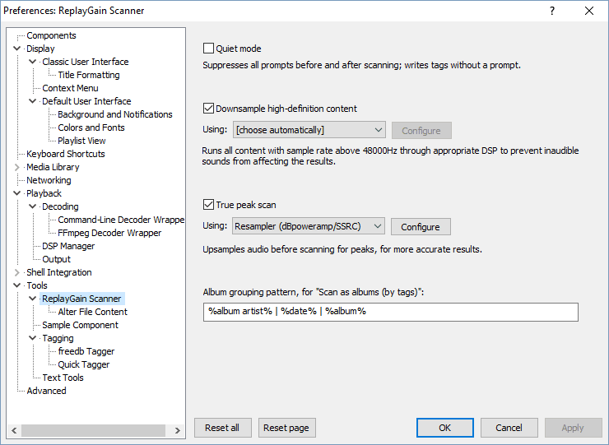Confirm settings with the OK button
Screen dimensions: 609x445
click(x=444, y=428)
